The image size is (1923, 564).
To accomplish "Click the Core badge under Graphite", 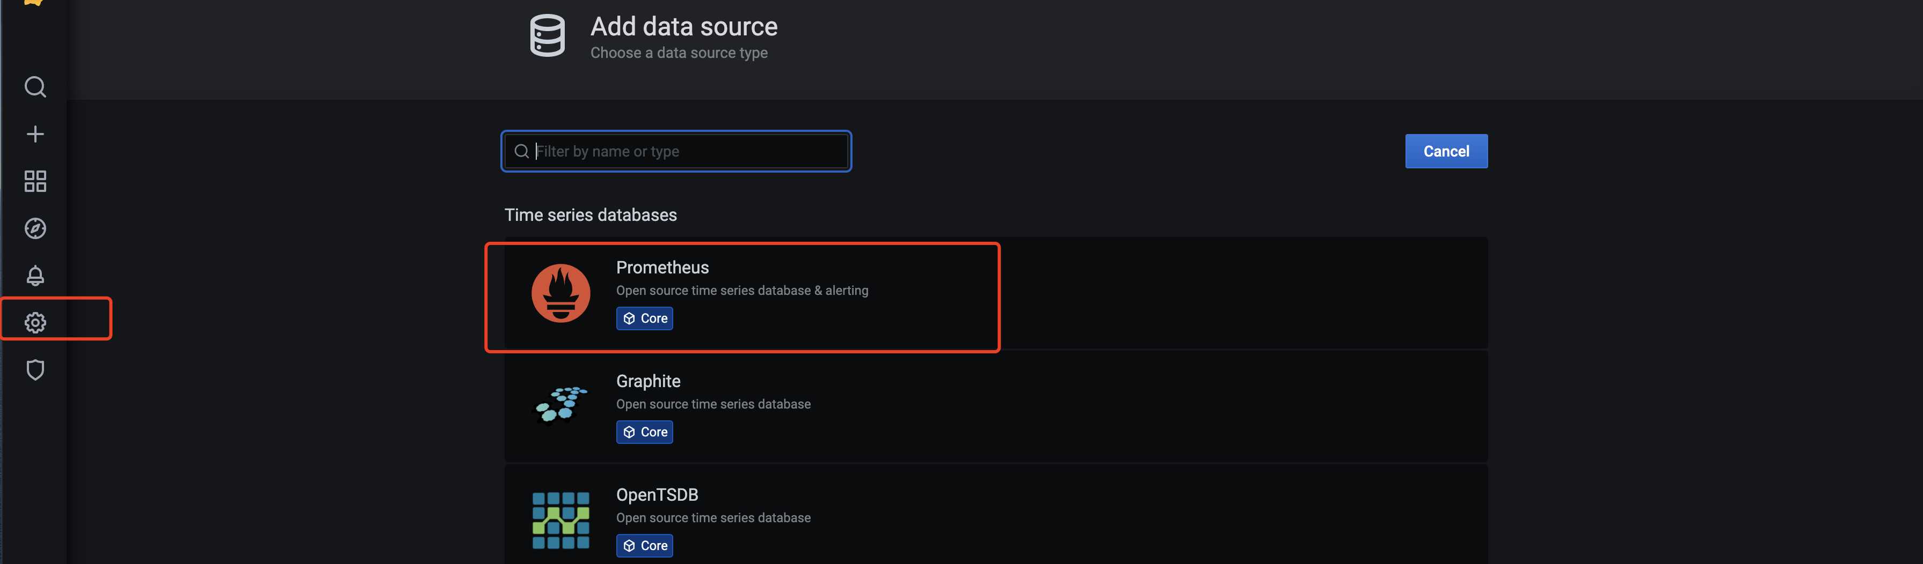I will (x=644, y=432).
